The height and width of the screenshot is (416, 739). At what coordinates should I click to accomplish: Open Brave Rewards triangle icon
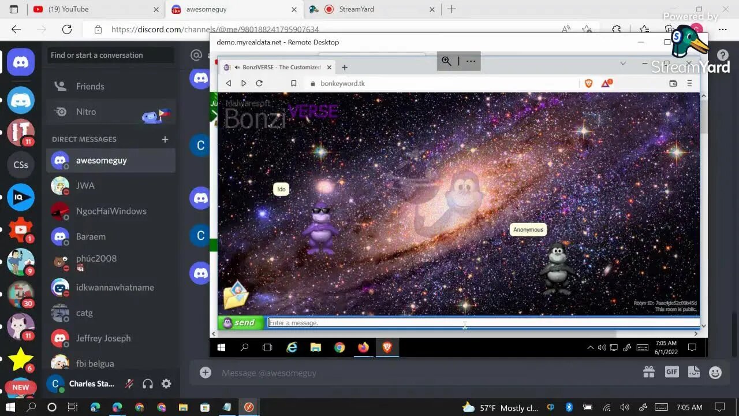(606, 83)
